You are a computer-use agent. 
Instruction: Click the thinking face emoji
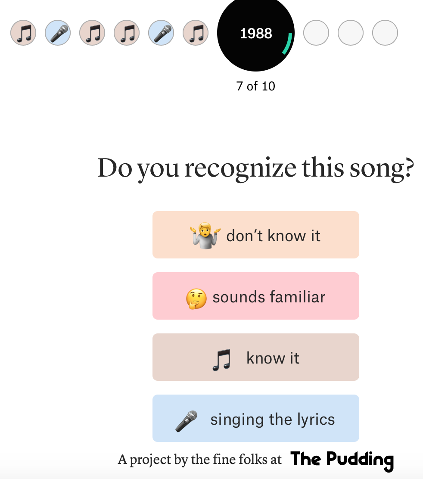click(x=196, y=298)
